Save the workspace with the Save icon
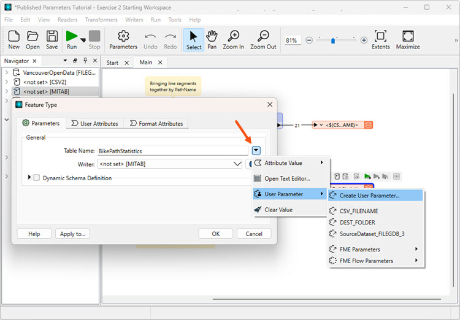Screen dimensions: 460x320 click(52, 40)
